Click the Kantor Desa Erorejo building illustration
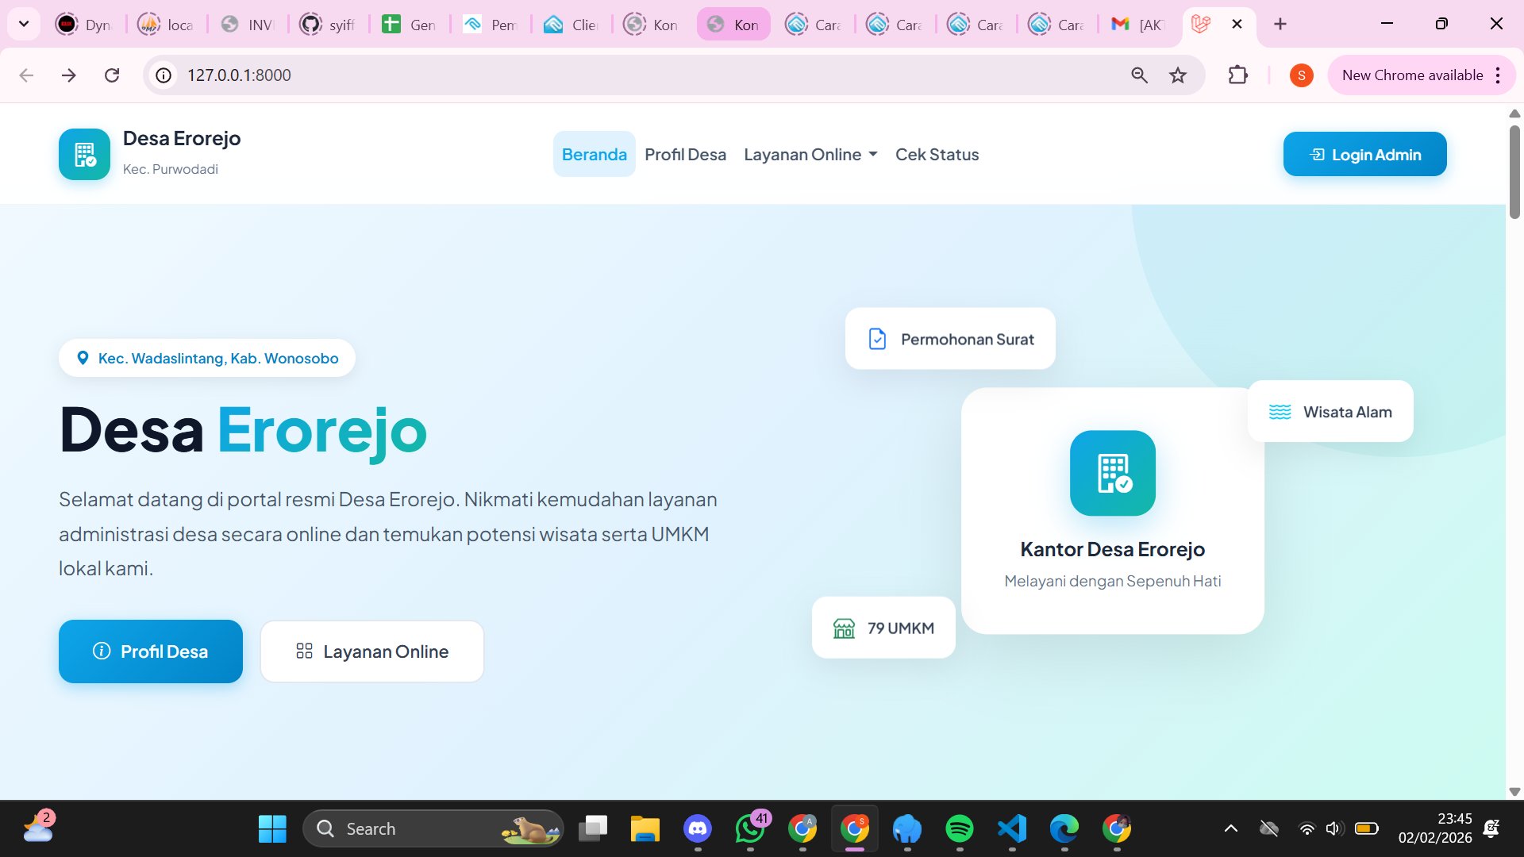The height and width of the screenshot is (857, 1524). (1112, 473)
